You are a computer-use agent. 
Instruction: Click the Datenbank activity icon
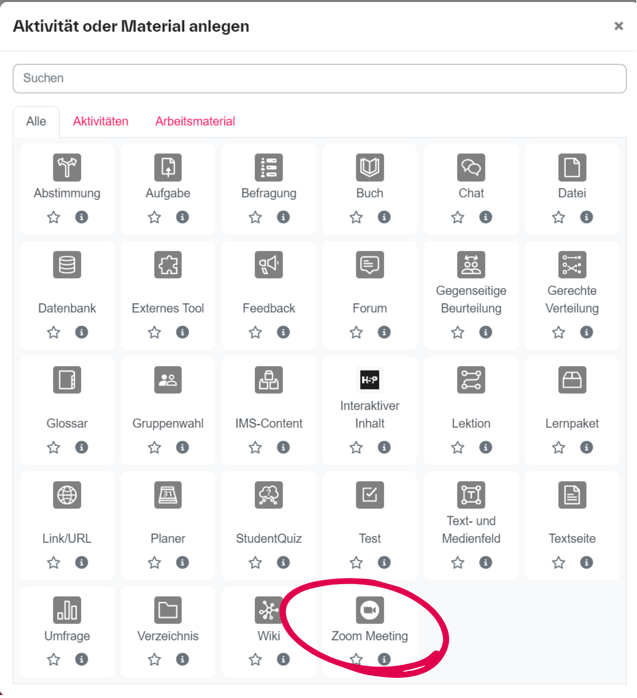point(67,264)
